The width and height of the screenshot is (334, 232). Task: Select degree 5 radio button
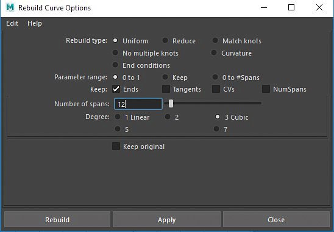point(118,129)
